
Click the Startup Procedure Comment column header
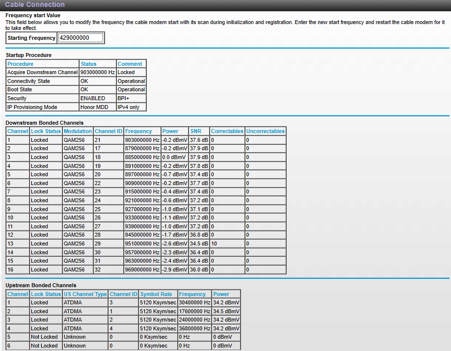[130, 64]
